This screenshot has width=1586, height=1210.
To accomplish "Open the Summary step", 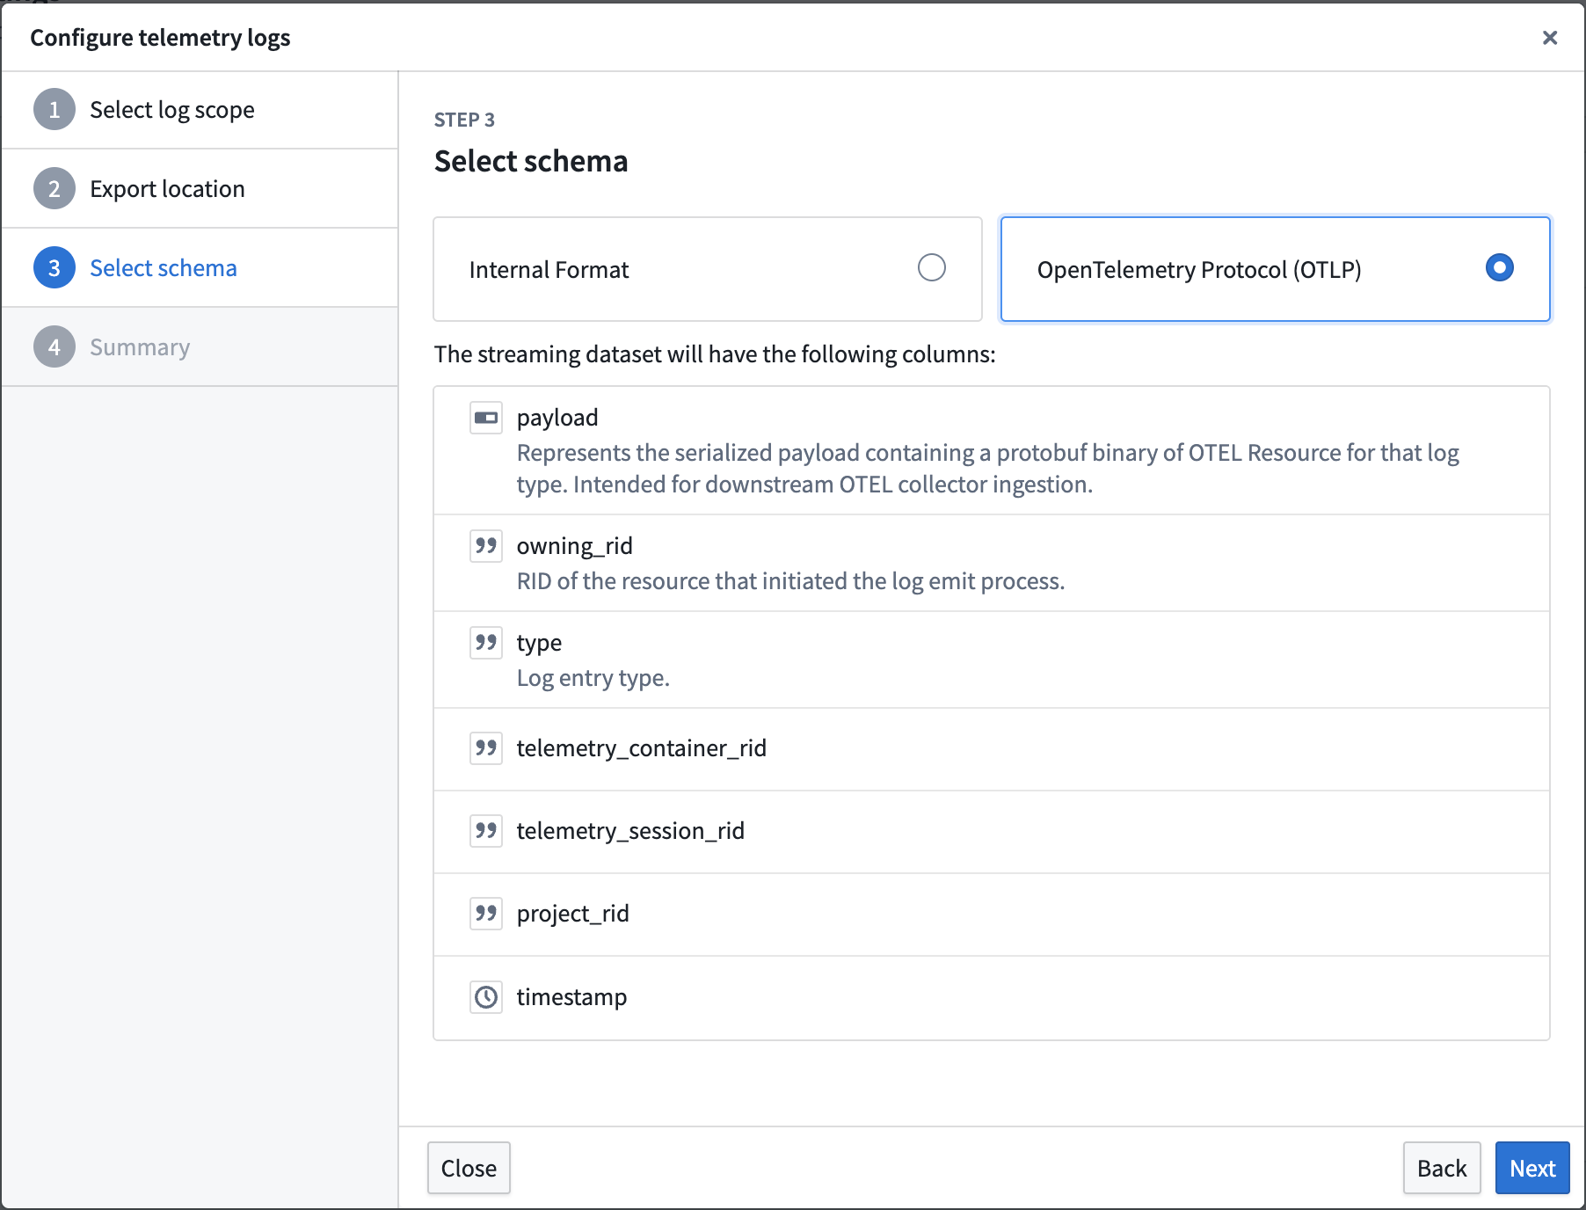I will tap(139, 346).
